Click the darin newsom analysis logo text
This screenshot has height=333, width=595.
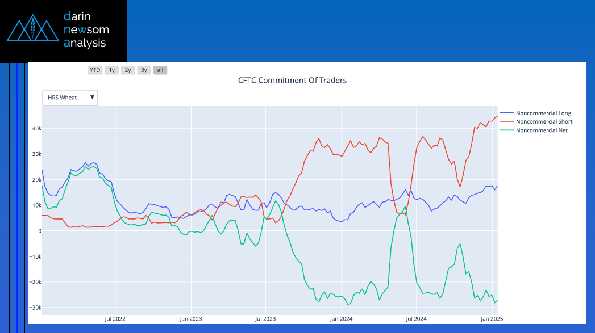pyautogui.click(x=86, y=29)
